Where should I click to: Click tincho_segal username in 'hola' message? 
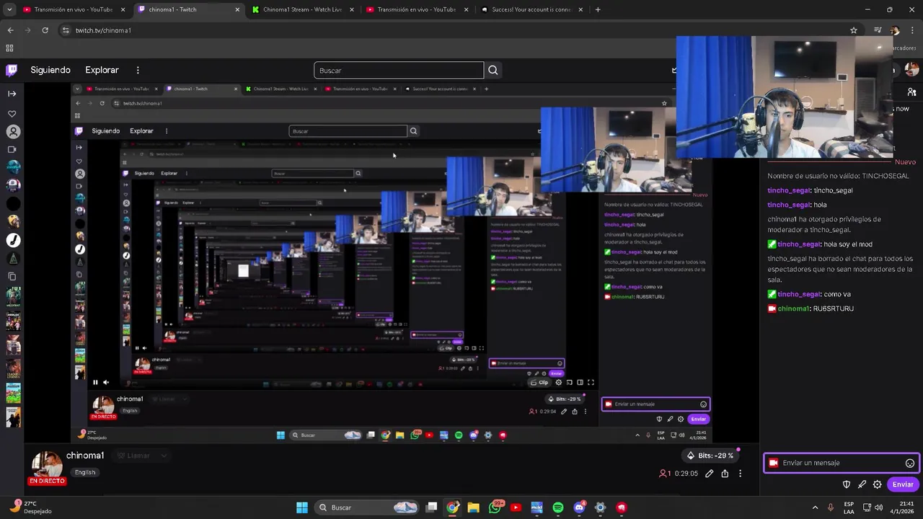(789, 205)
